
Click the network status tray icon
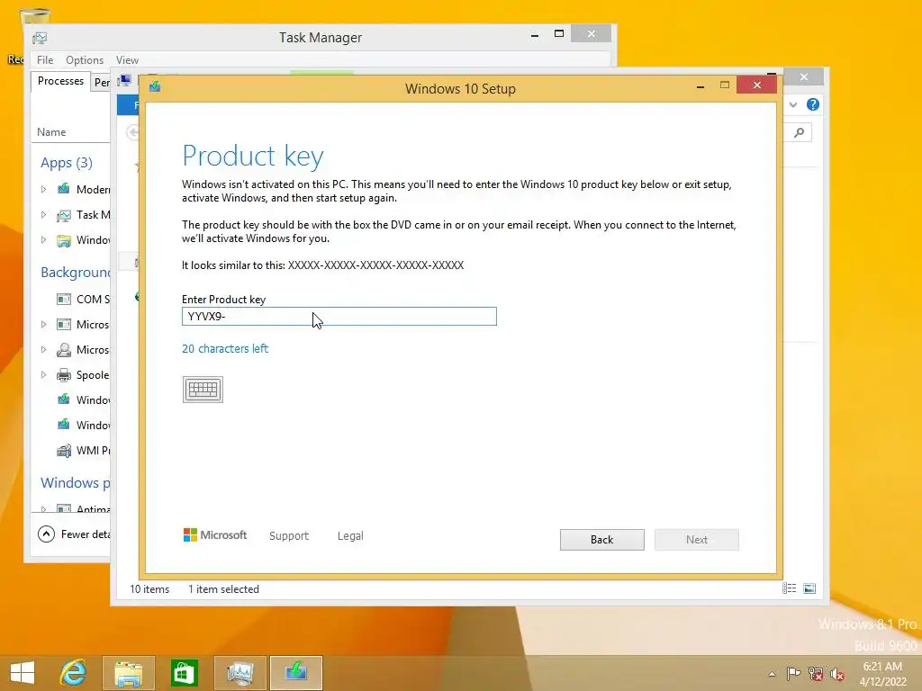click(x=816, y=673)
